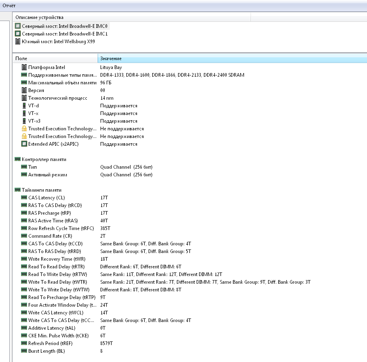
Task: Click the Write CAS Latency (tWCL) label
Action: (x=56, y=313)
